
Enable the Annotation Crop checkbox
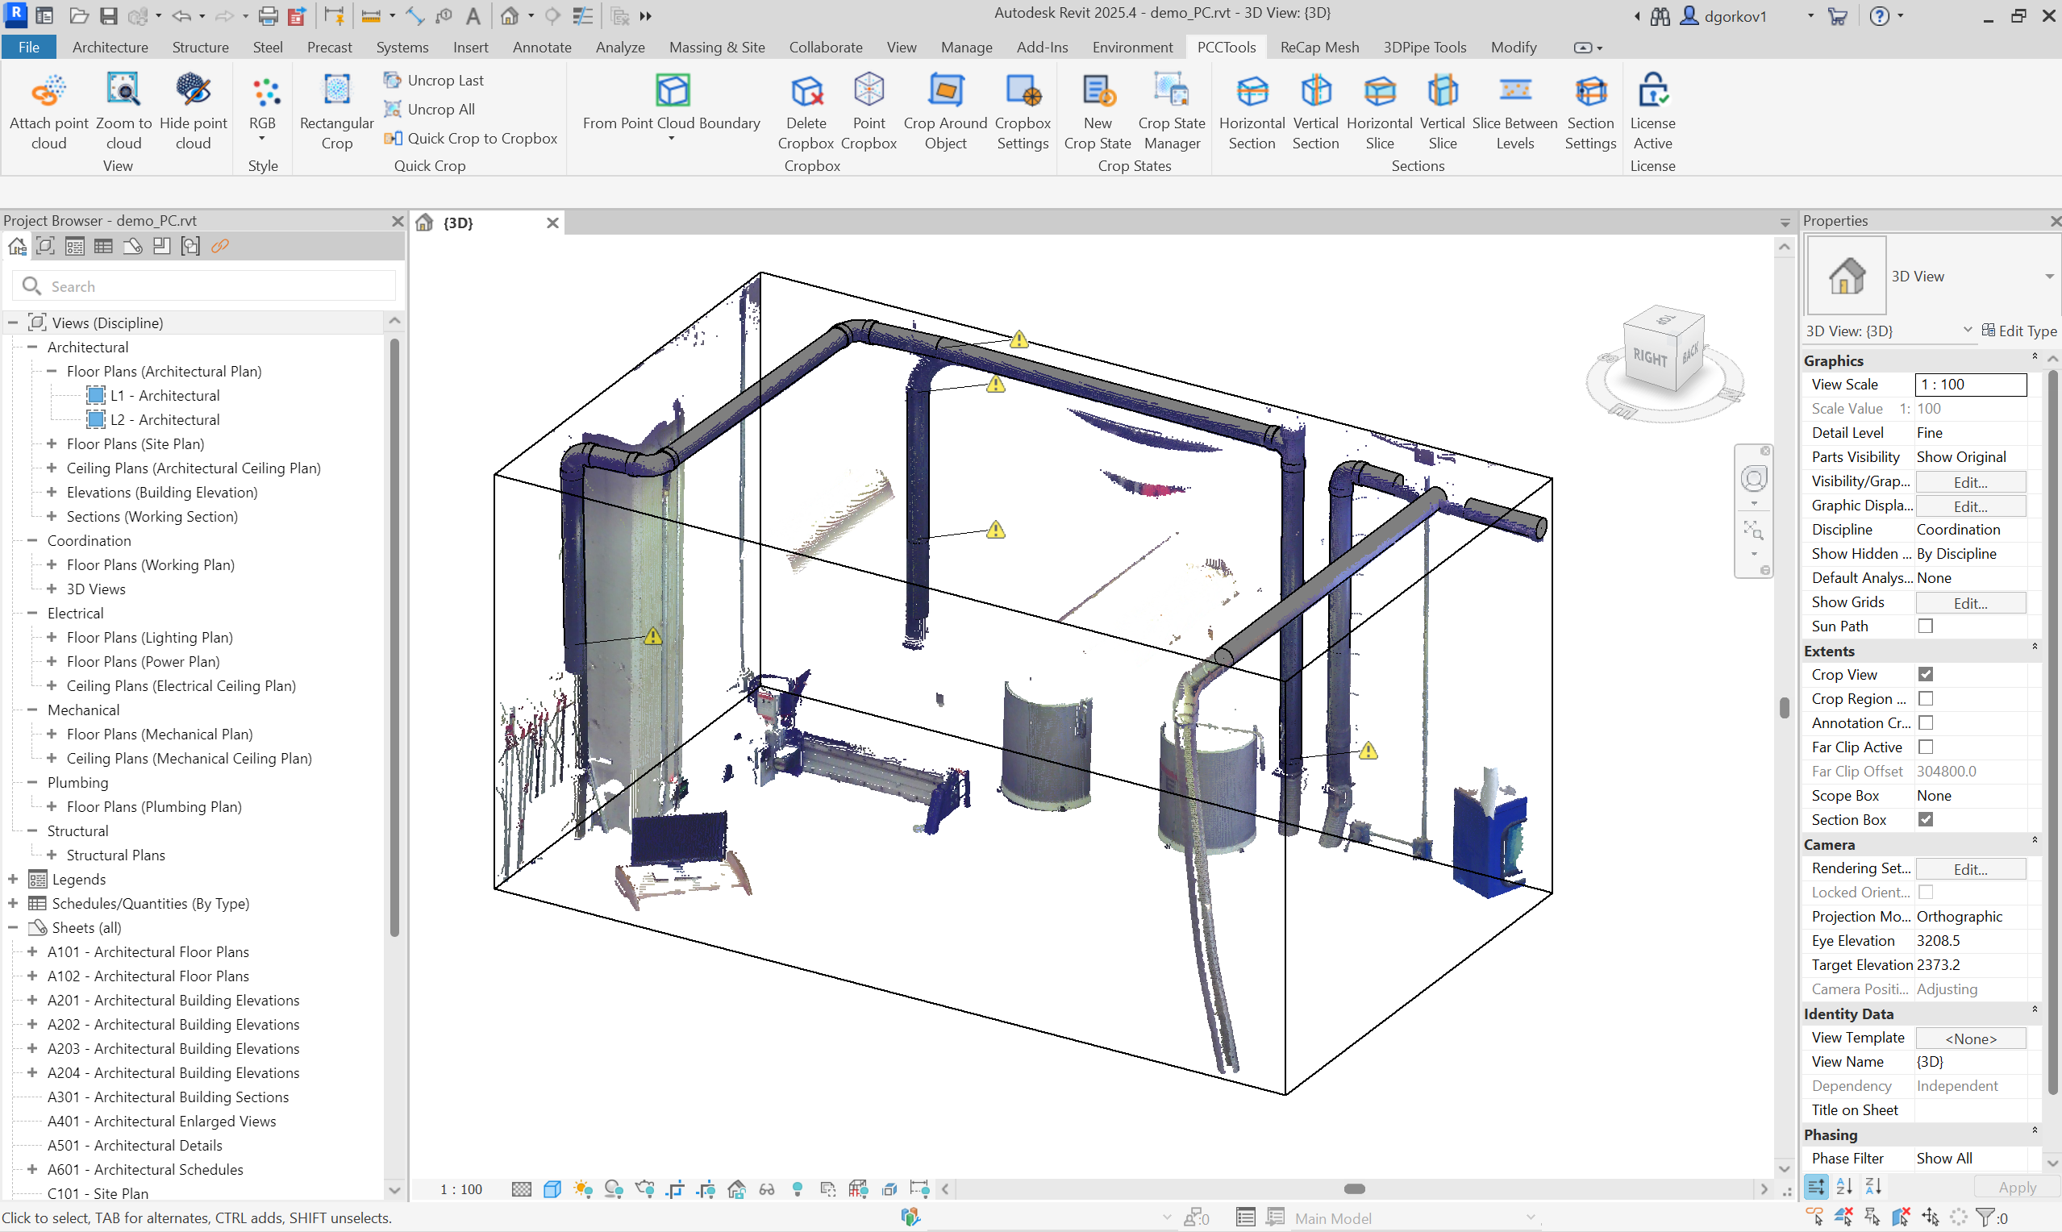click(x=1925, y=722)
